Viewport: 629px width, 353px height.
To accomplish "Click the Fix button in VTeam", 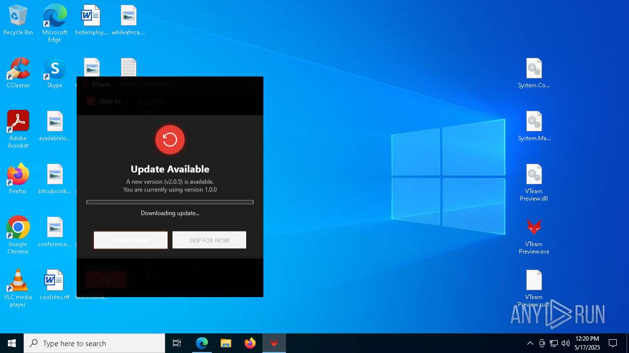I will coord(106,280).
